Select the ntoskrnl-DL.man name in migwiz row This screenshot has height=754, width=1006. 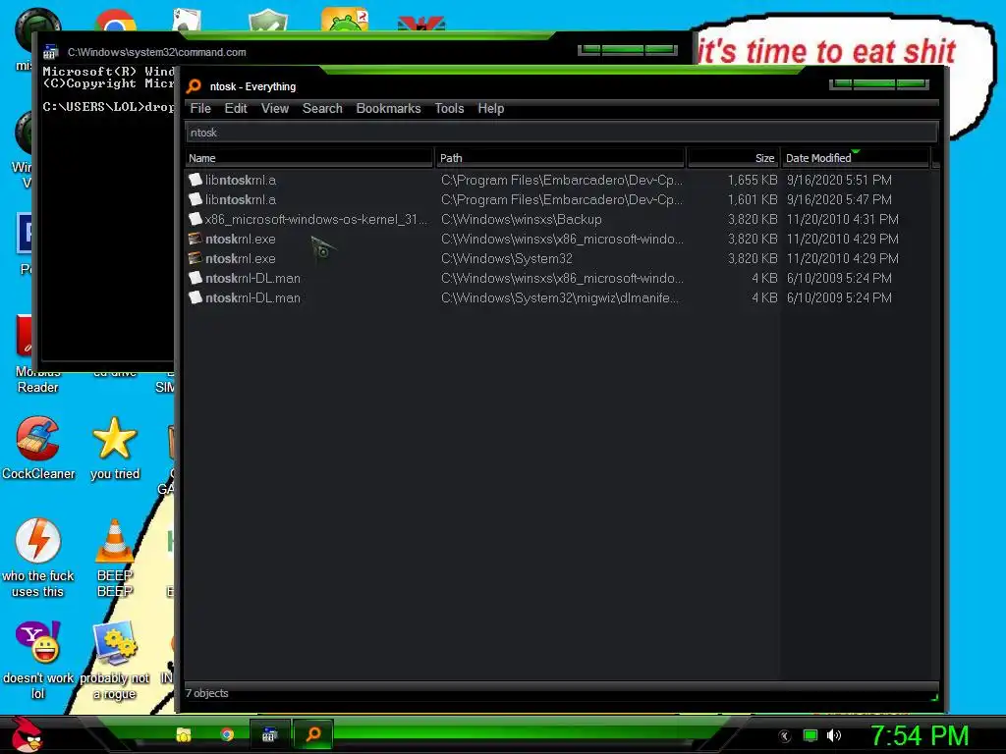(252, 297)
